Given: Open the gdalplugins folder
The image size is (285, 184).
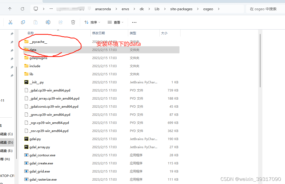Looking at the screenshot, I should tap(38, 58).
